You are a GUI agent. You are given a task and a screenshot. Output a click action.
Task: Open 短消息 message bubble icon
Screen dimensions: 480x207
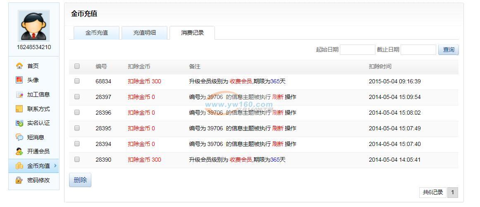19,137
